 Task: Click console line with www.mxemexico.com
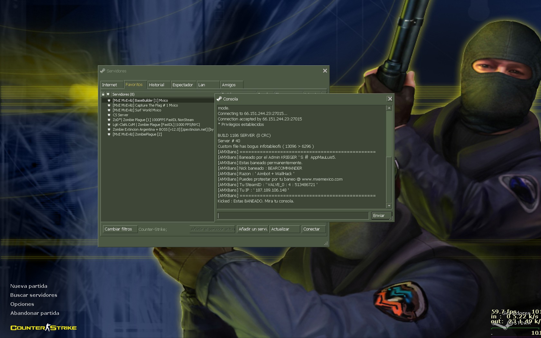280,179
